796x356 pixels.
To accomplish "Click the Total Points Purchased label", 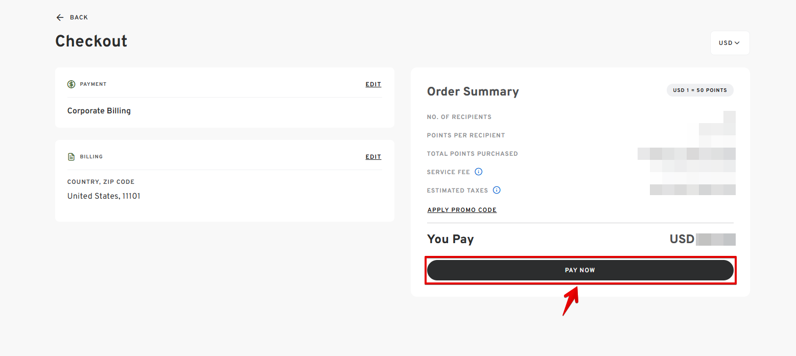I will click(x=472, y=154).
